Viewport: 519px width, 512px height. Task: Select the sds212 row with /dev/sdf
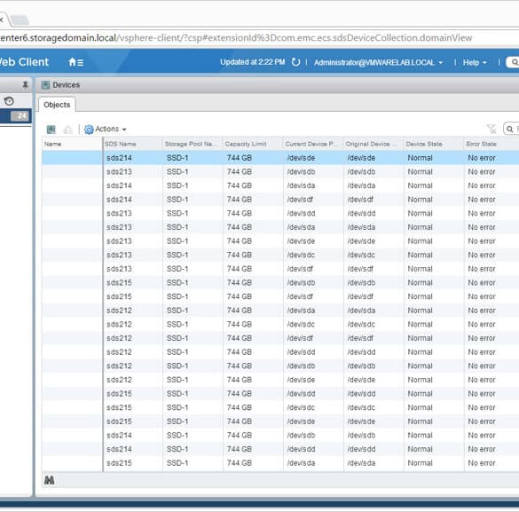pos(280,338)
